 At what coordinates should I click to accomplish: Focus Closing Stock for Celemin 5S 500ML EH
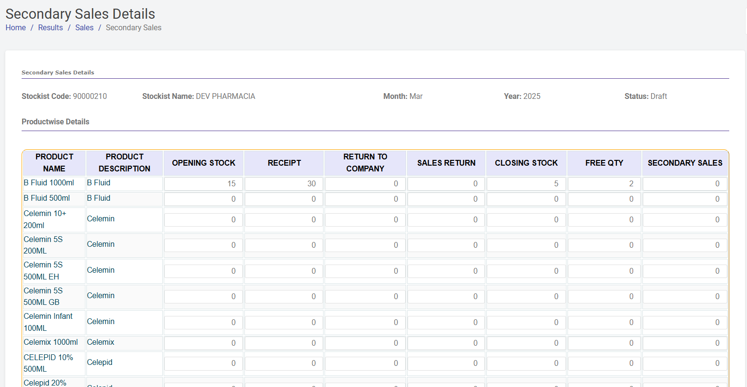point(526,271)
